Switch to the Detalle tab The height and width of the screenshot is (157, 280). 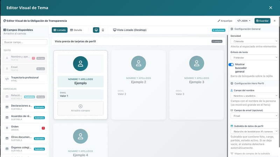pos(76,30)
